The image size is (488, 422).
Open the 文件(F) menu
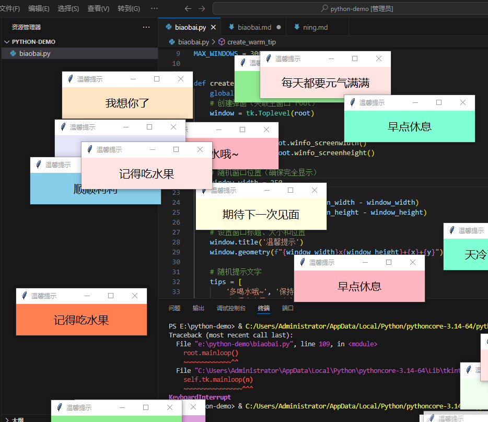tap(10, 9)
